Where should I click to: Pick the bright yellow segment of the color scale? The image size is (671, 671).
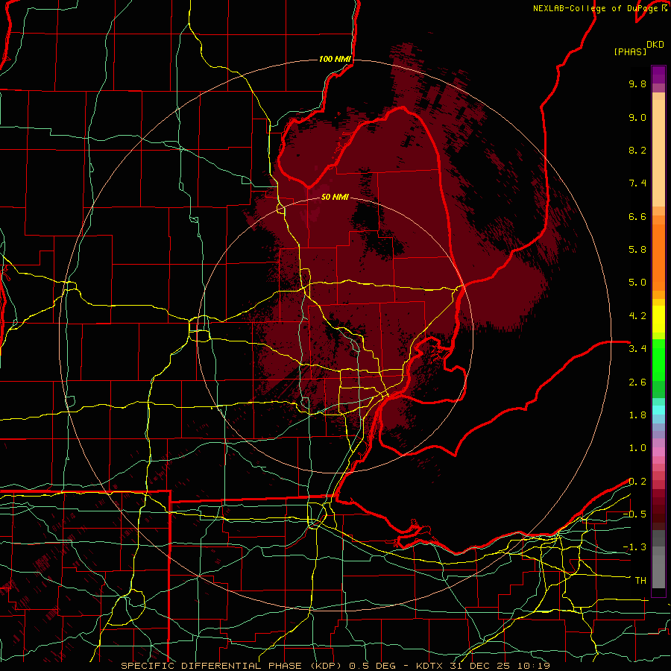[658, 319]
